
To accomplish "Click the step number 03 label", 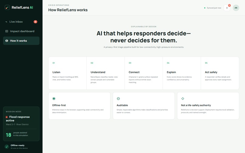I will coord(130,63).
